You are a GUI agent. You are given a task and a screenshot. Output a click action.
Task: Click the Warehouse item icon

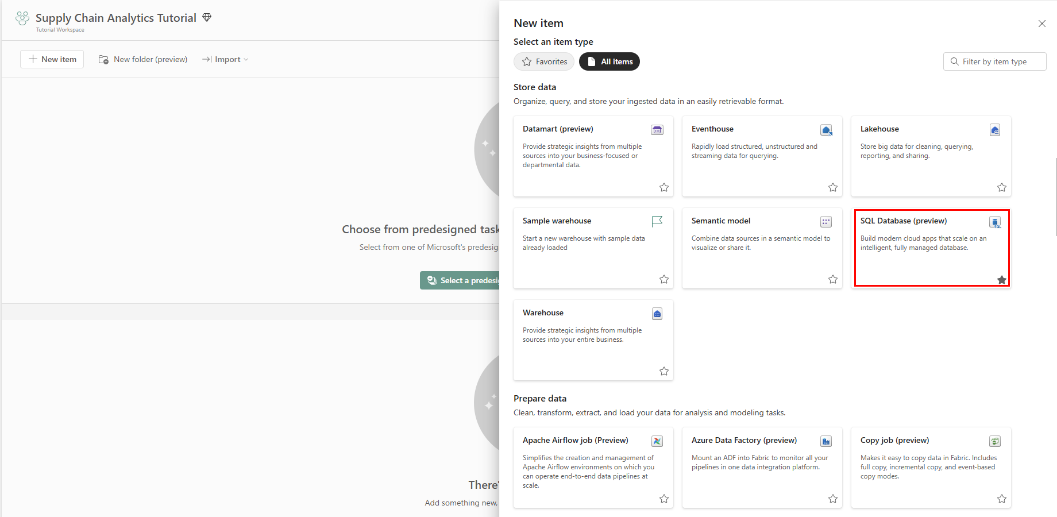coord(657,314)
